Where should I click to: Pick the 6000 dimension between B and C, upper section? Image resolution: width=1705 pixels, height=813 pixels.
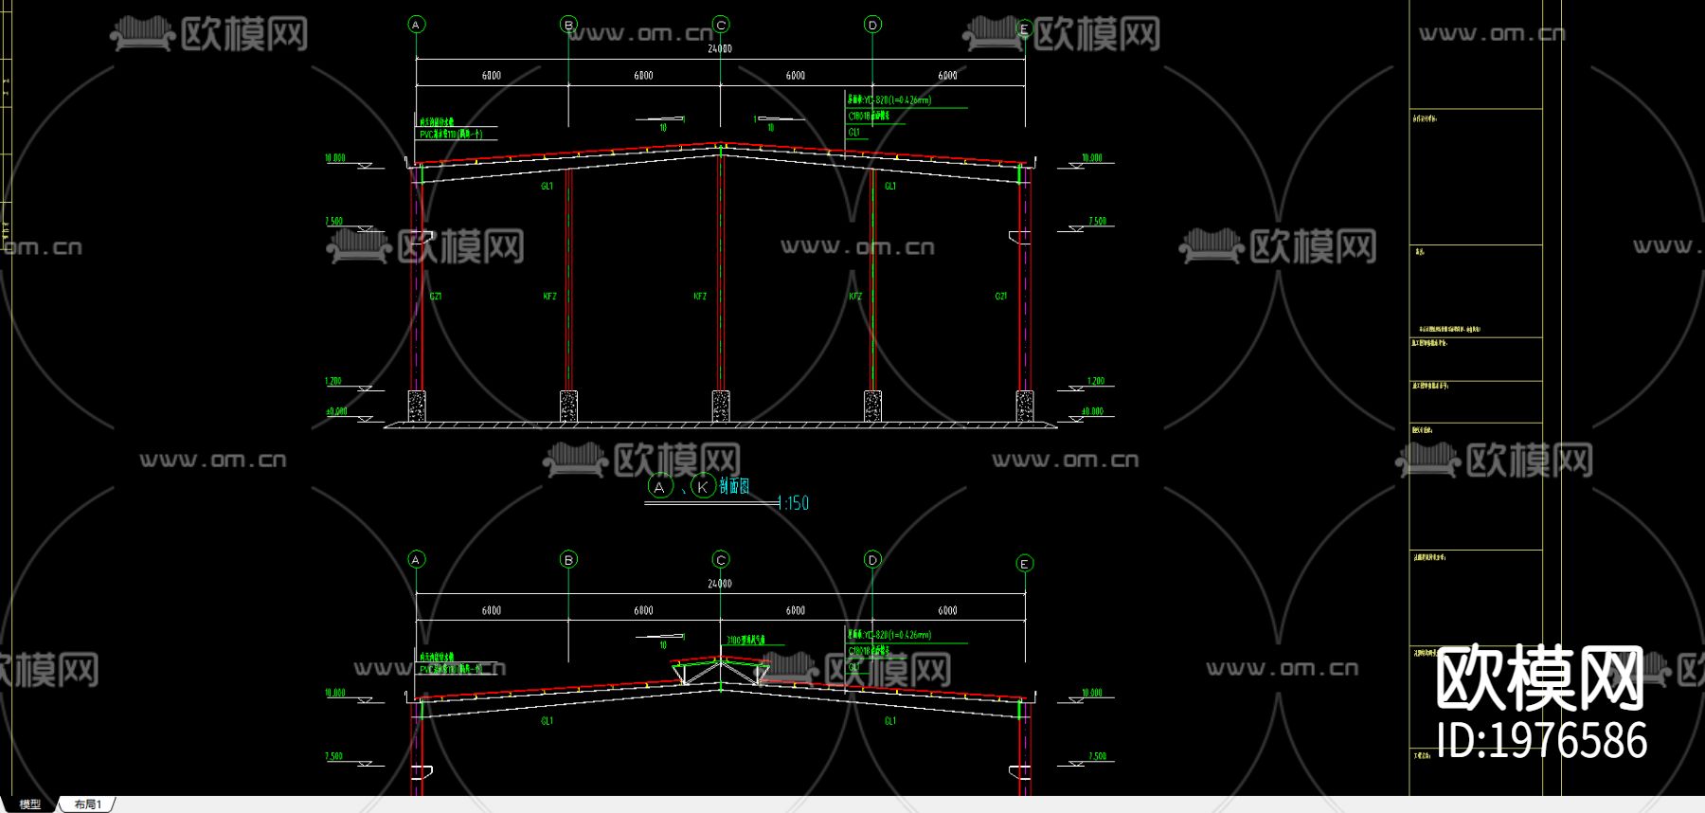643,75
